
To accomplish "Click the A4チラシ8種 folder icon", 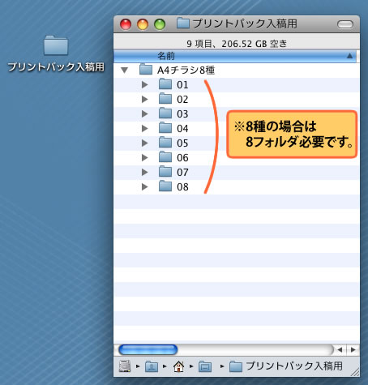I will click(x=146, y=70).
